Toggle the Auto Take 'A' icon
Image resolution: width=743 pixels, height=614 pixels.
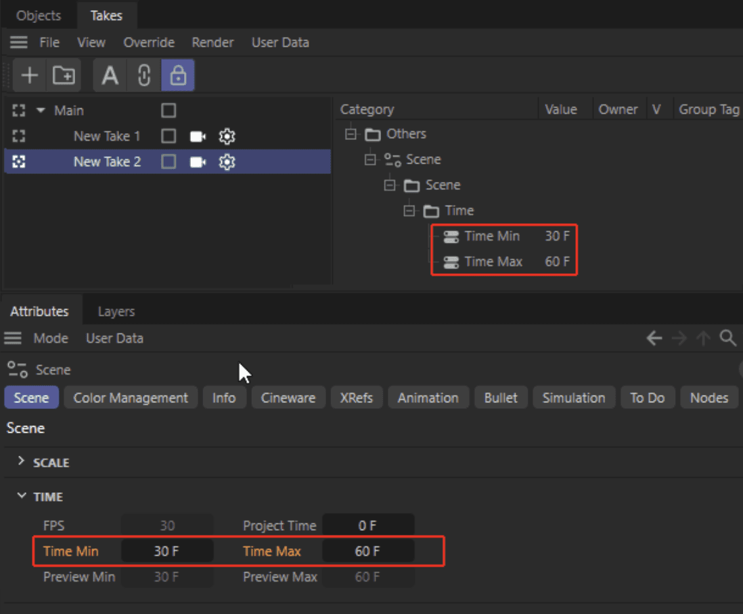110,75
